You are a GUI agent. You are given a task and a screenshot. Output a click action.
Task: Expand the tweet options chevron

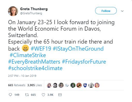[122, 11]
